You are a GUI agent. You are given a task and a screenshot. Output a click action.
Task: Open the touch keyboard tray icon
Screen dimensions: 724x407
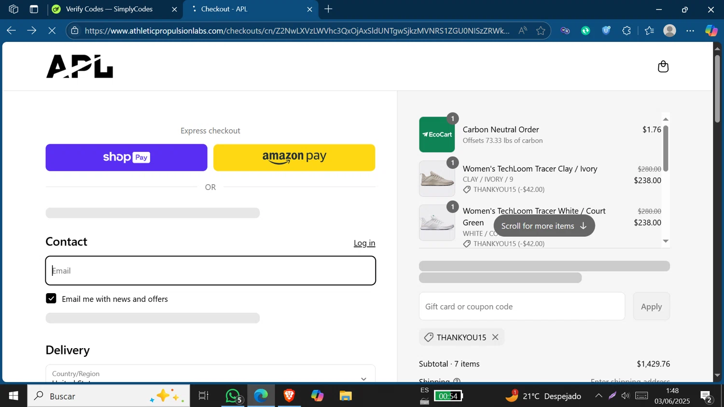[x=641, y=396]
